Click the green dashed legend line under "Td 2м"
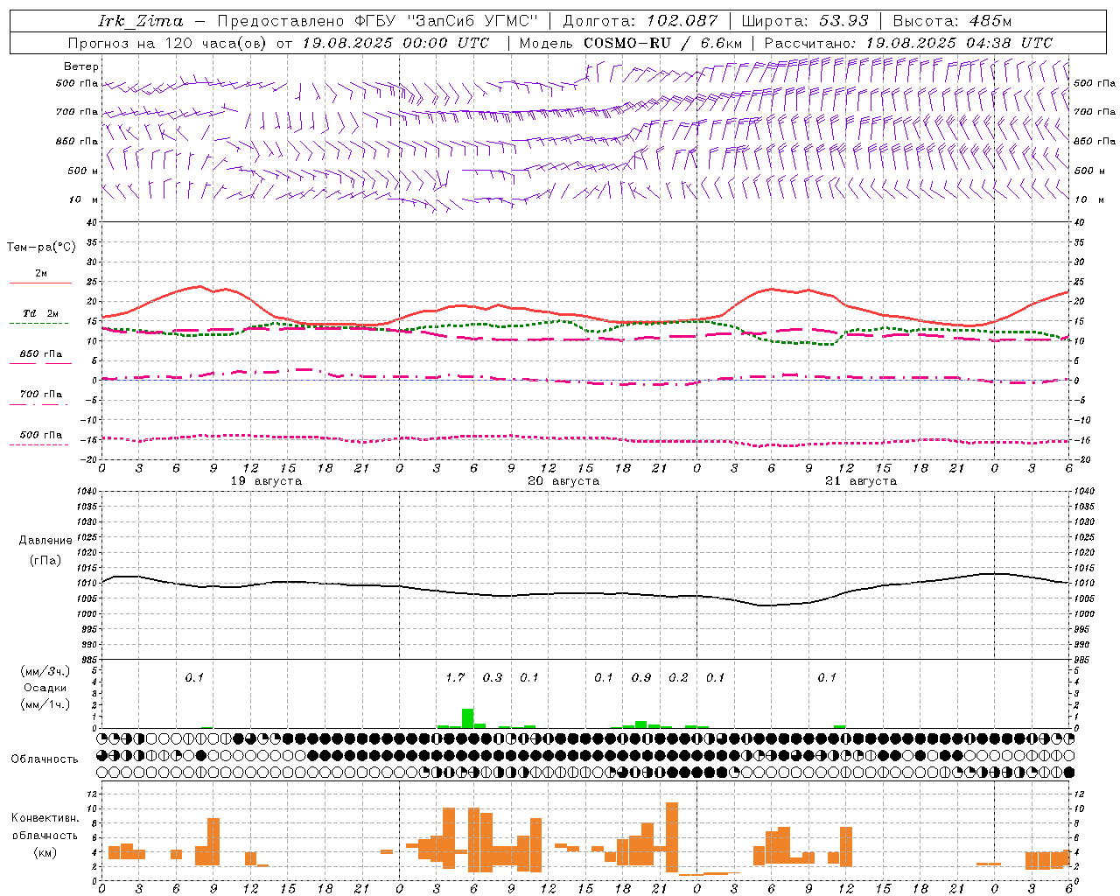This screenshot has height=896, width=1120. pyautogui.click(x=38, y=323)
